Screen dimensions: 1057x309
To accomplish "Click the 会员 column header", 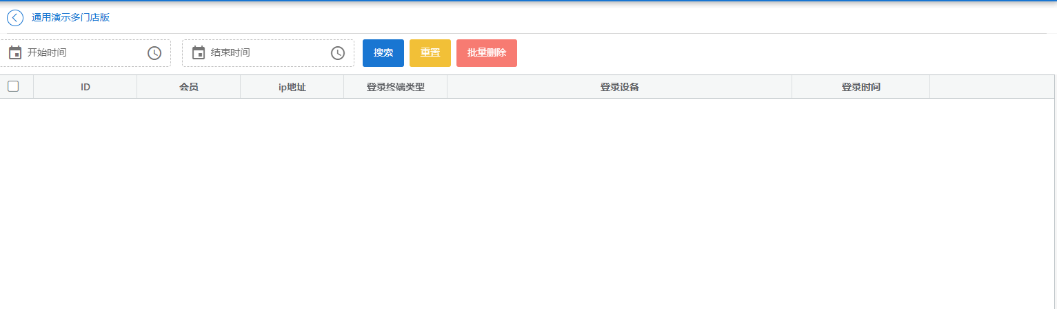I will coord(189,87).
